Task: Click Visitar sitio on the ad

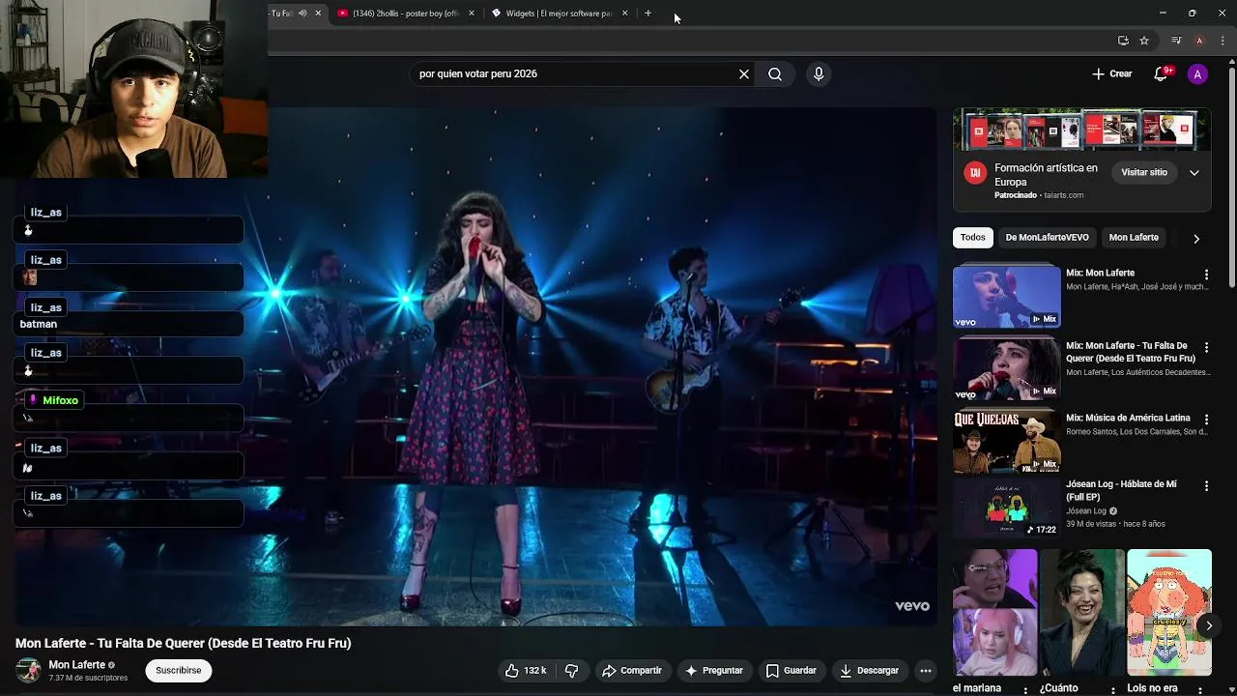Action: point(1144,172)
